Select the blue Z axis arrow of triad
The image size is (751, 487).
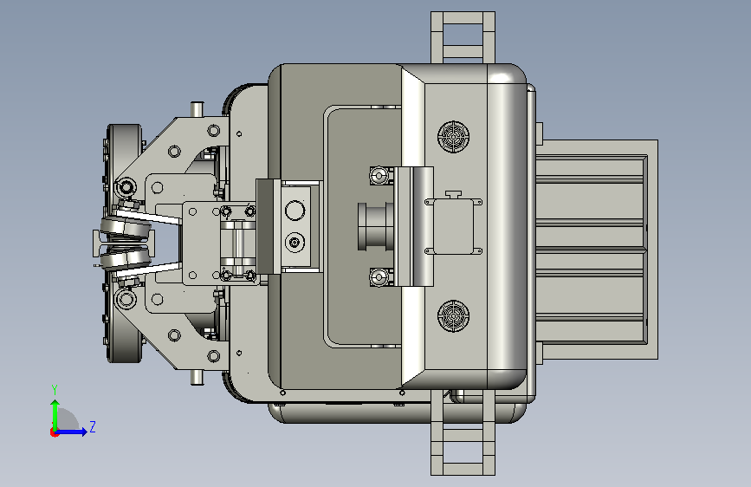click(72, 432)
